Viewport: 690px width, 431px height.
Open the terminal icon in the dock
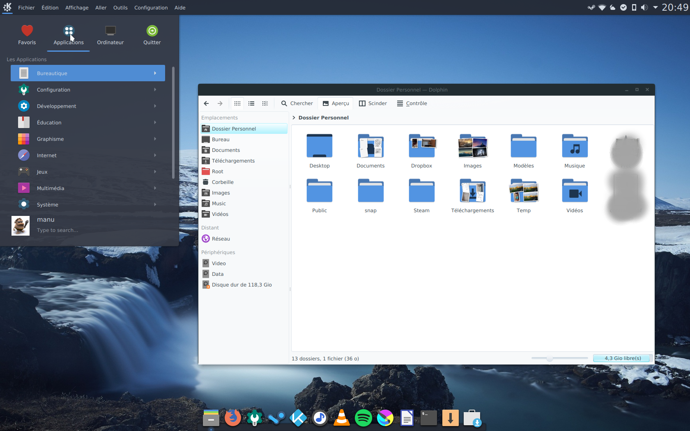(x=429, y=418)
